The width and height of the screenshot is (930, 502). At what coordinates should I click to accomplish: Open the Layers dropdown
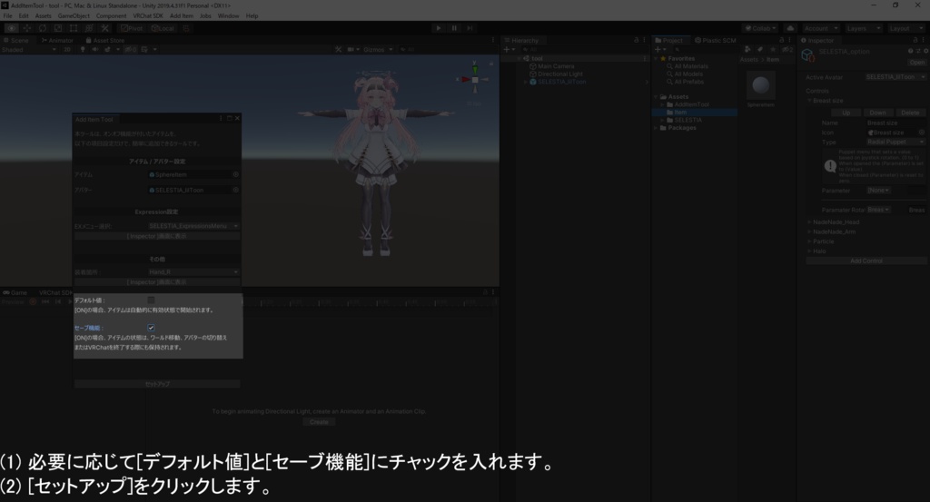click(863, 28)
